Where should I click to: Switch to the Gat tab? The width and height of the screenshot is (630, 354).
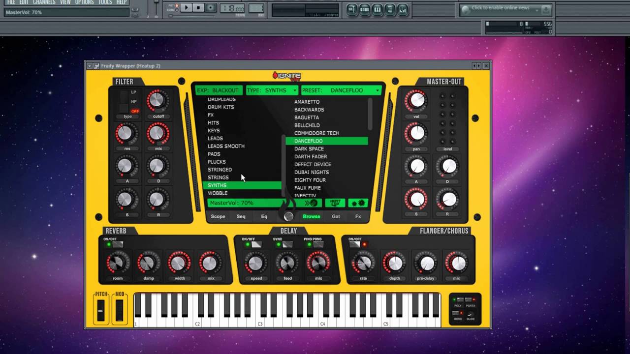coord(336,216)
